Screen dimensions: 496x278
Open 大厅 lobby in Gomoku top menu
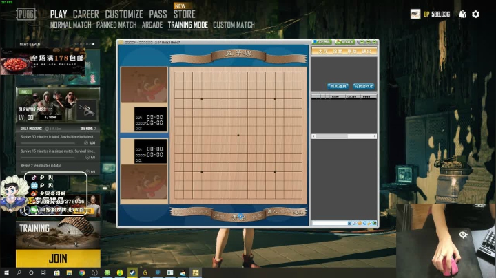pyautogui.click(x=323, y=51)
